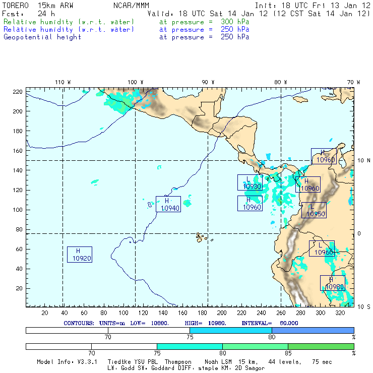This screenshot has height=373, width=373.
Task: Click the '44 levels,' text
Action: click(285, 362)
